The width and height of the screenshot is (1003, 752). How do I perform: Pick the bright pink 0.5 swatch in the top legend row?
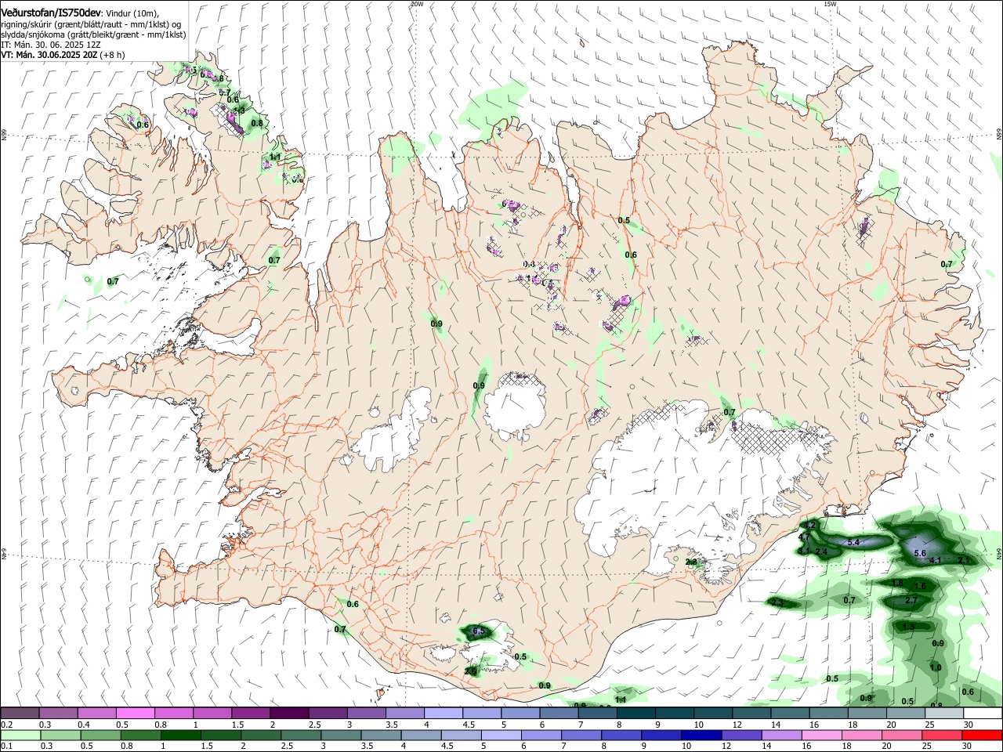[x=136, y=713]
